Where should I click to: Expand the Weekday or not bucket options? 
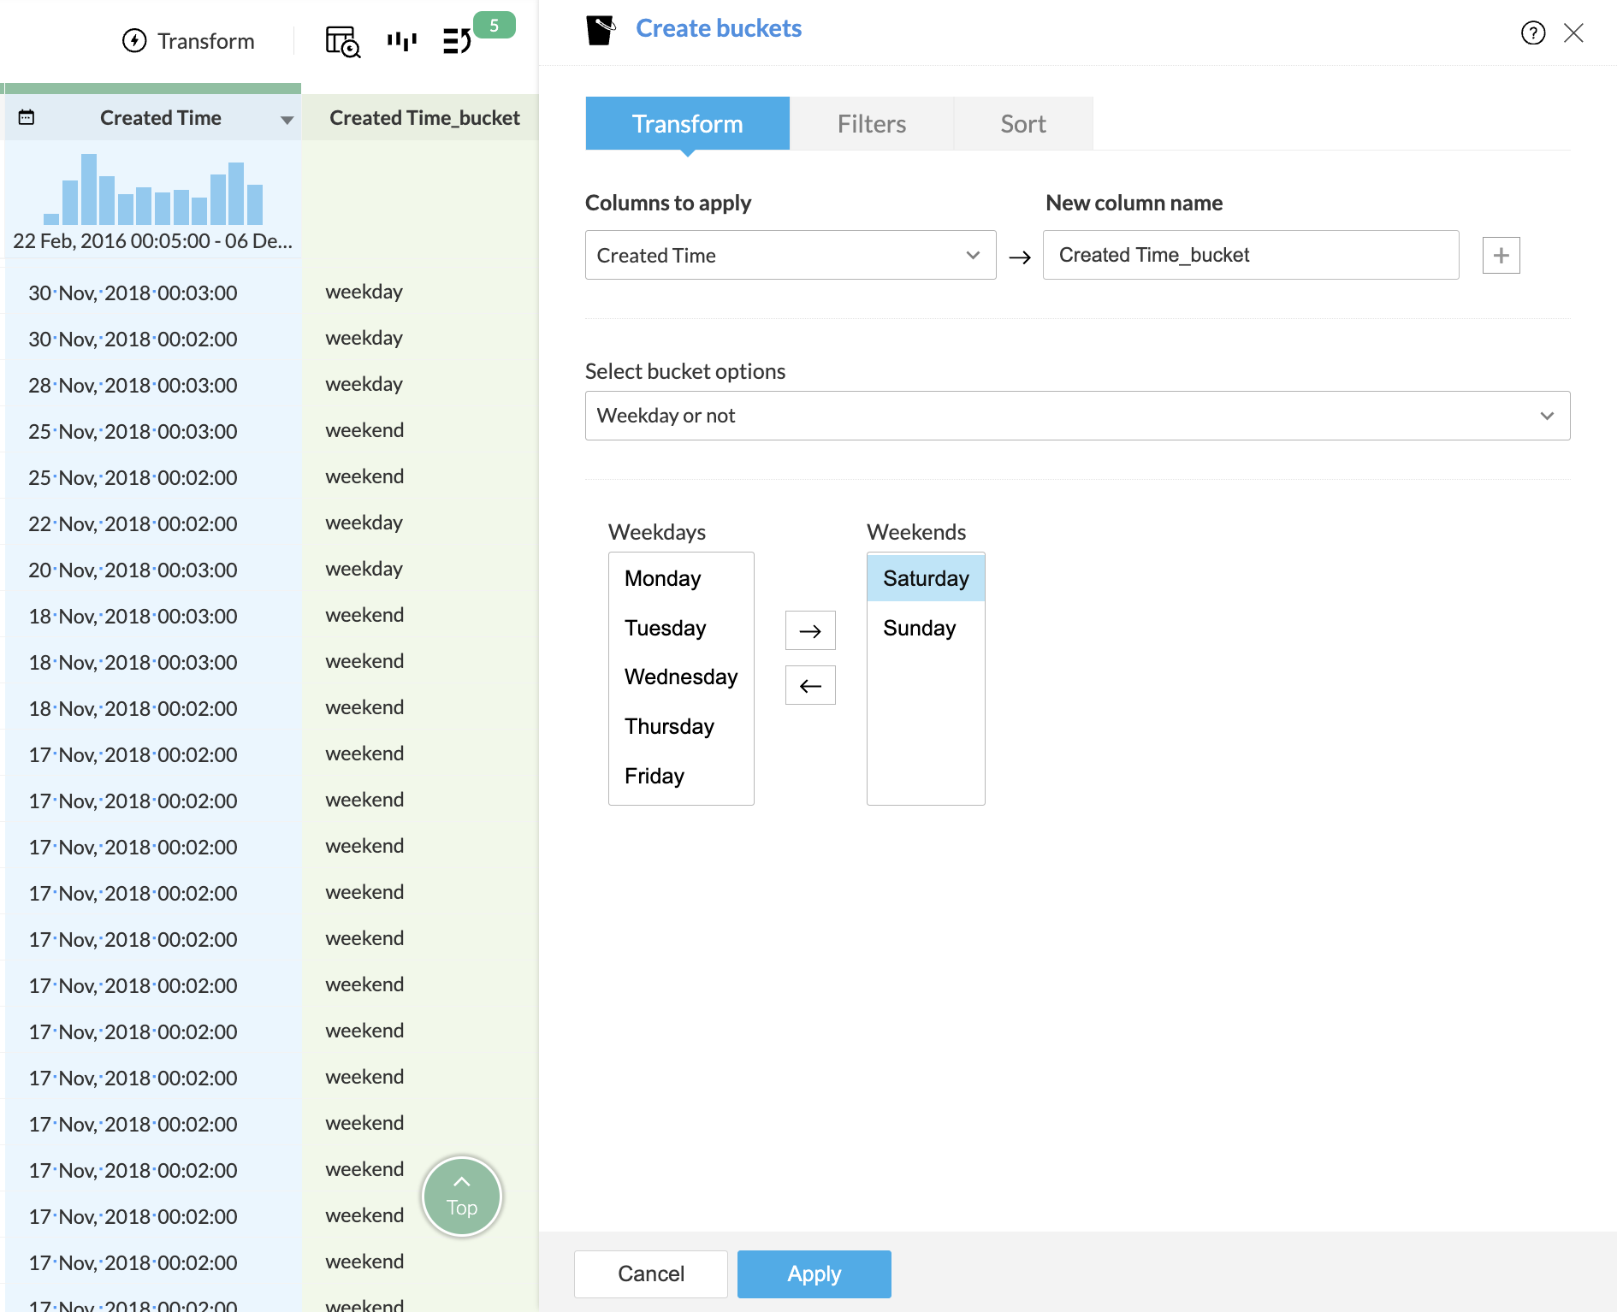(x=1077, y=416)
